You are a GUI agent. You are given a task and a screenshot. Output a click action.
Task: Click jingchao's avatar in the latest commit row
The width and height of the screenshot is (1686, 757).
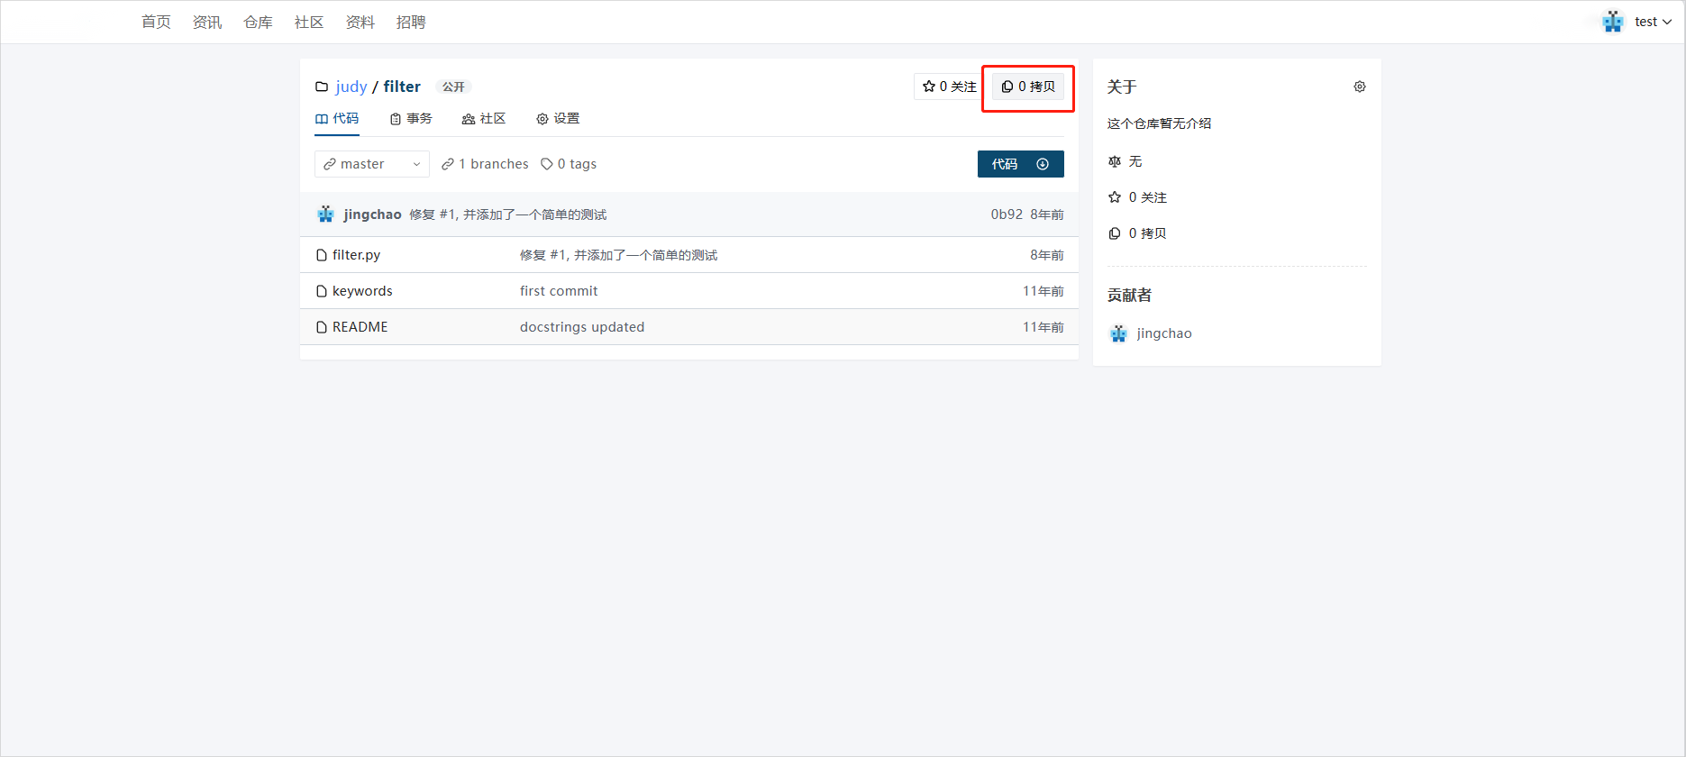coord(326,214)
